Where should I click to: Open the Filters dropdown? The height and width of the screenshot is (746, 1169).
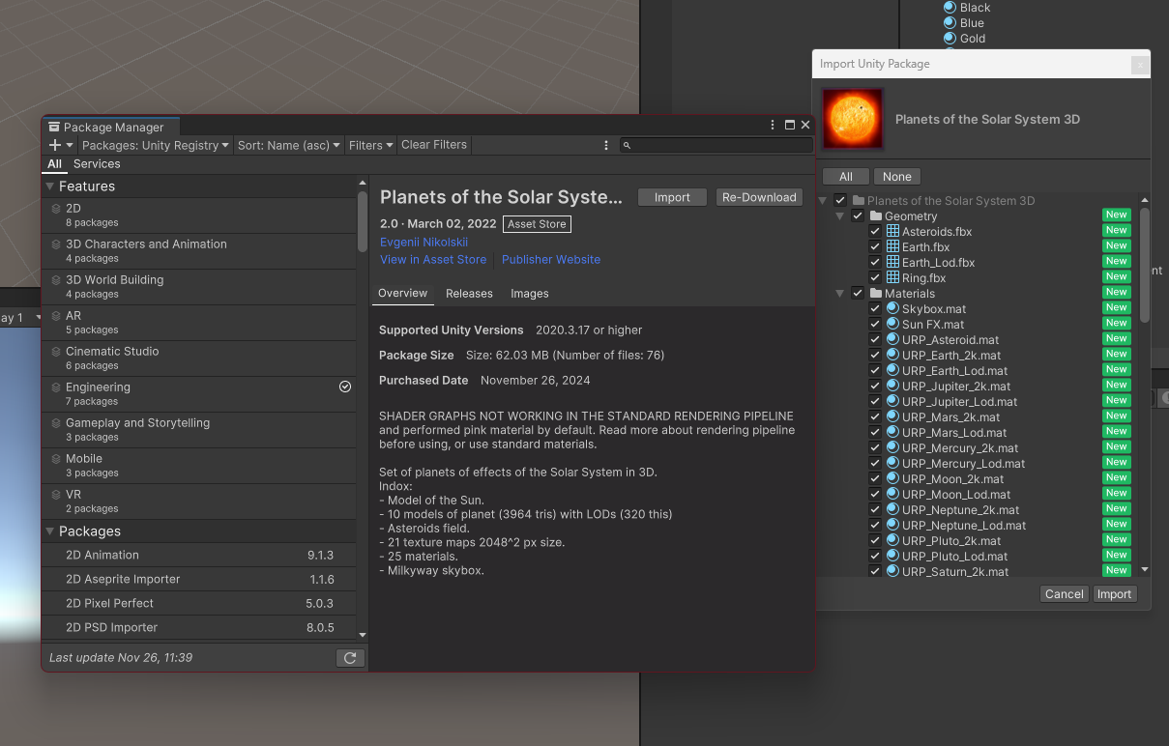[x=371, y=145]
